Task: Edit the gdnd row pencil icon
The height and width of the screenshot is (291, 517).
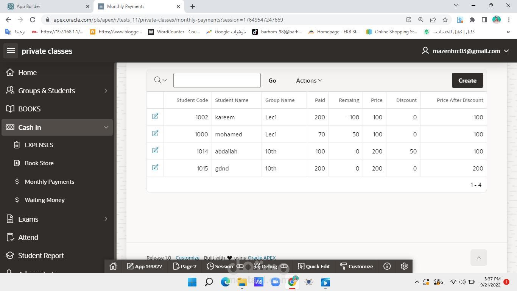Action: pos(155,167)
